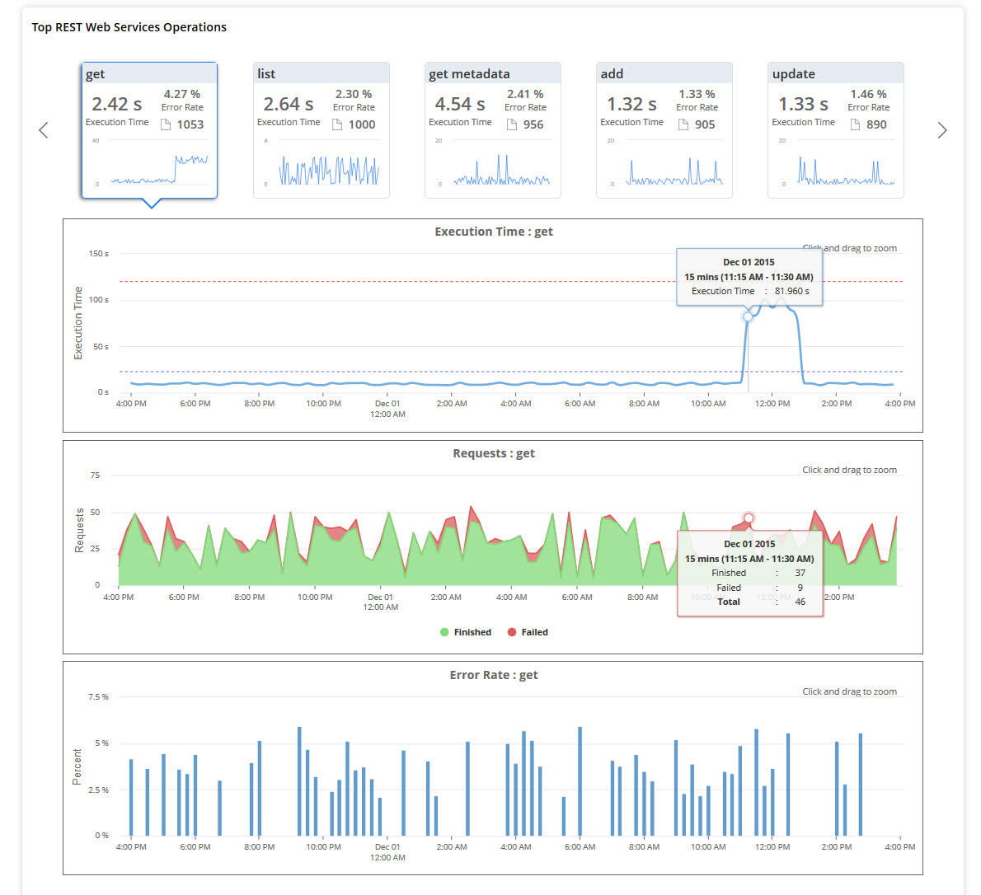This screenshot has width=981, height=895.
Task: Select the get metadata operation card
Action: 492,130
